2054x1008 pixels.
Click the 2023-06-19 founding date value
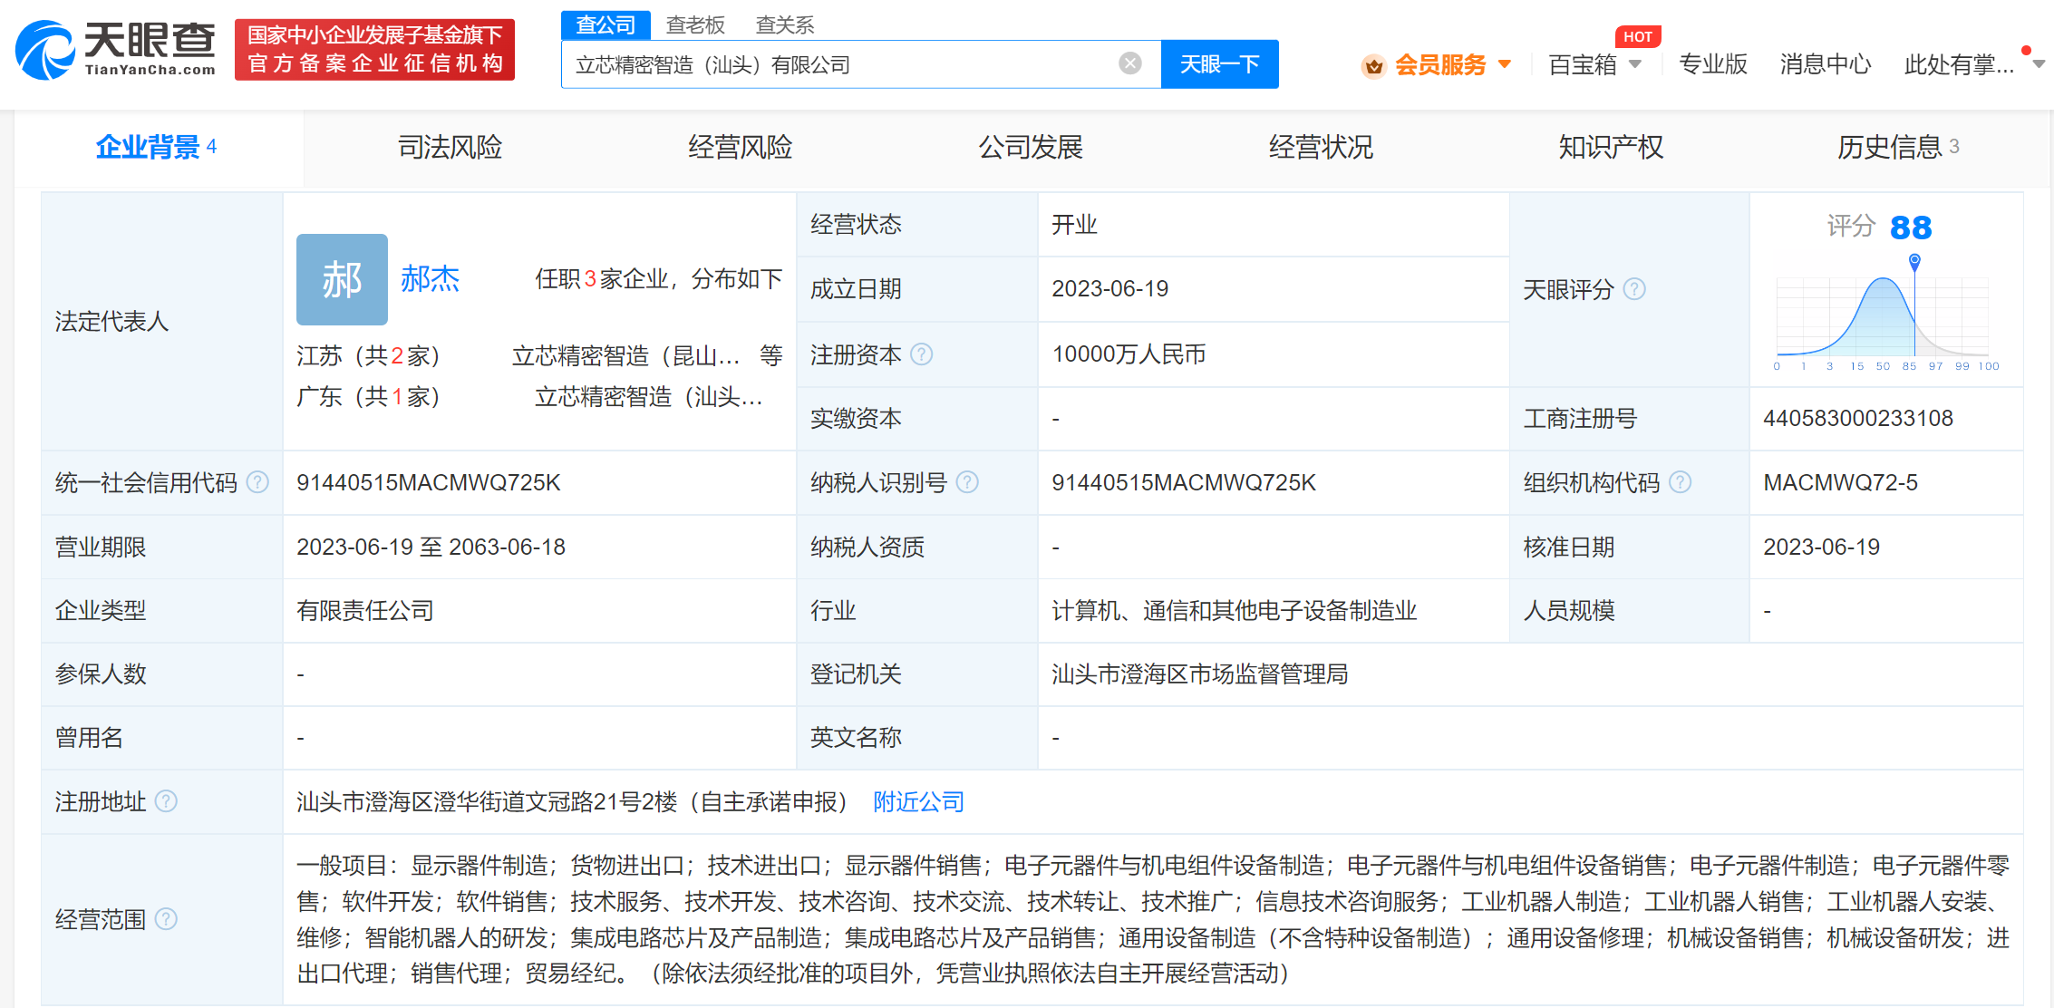[x=1110, y=288]
